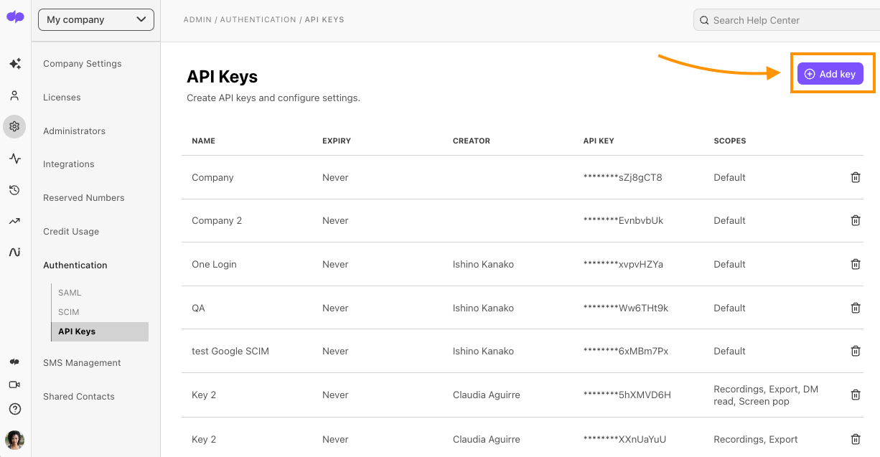
Task: Expand the My company dropdown
Action: tap(96, 20)
